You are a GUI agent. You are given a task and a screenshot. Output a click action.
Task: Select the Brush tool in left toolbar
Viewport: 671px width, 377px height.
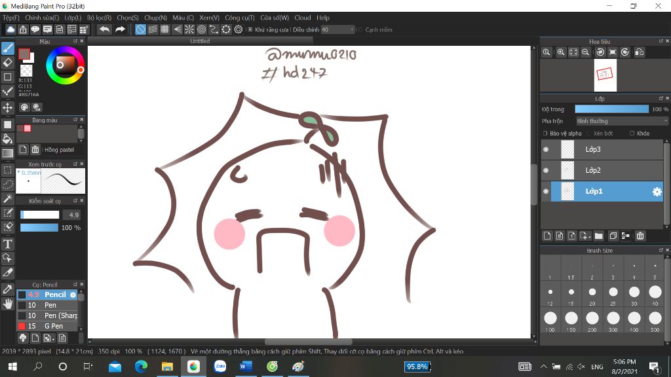tap(8, 48)
